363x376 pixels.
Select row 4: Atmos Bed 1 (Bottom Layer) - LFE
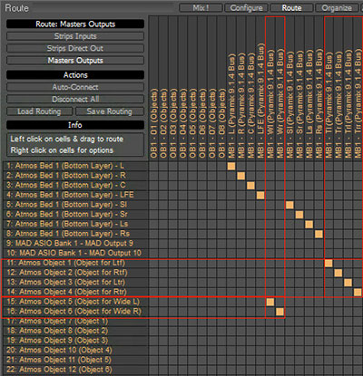click(x=76, y=195)
